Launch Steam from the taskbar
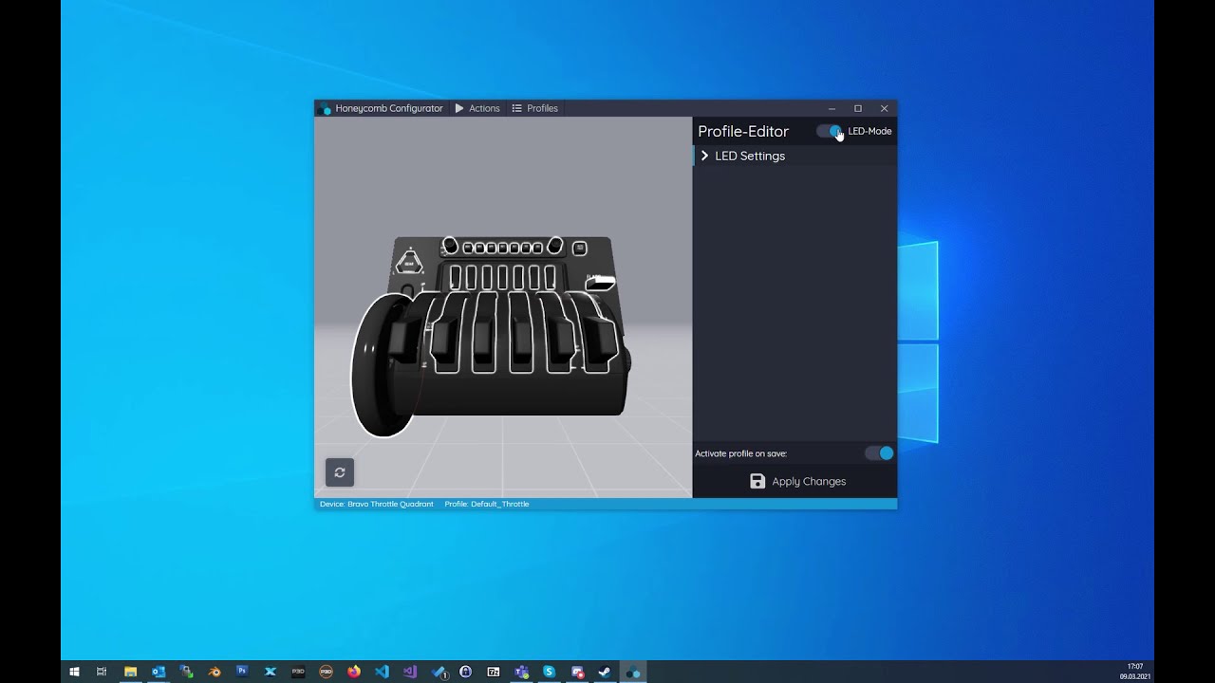Screen dimensions: 1215x683 click(x=605, y=672)
